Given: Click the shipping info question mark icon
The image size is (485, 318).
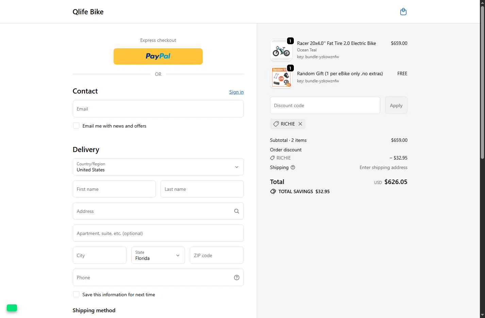Looking at the screenshot, I should pos(293,167).
